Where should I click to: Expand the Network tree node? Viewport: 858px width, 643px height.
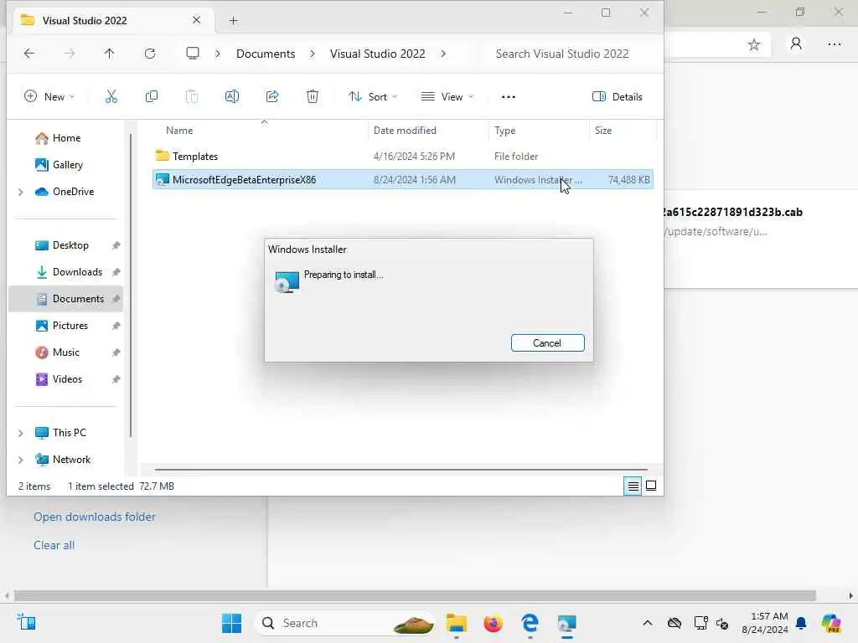(20, 460)
